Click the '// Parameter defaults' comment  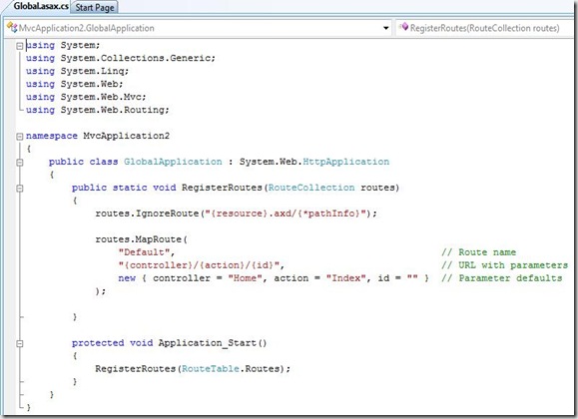(502, 278)
